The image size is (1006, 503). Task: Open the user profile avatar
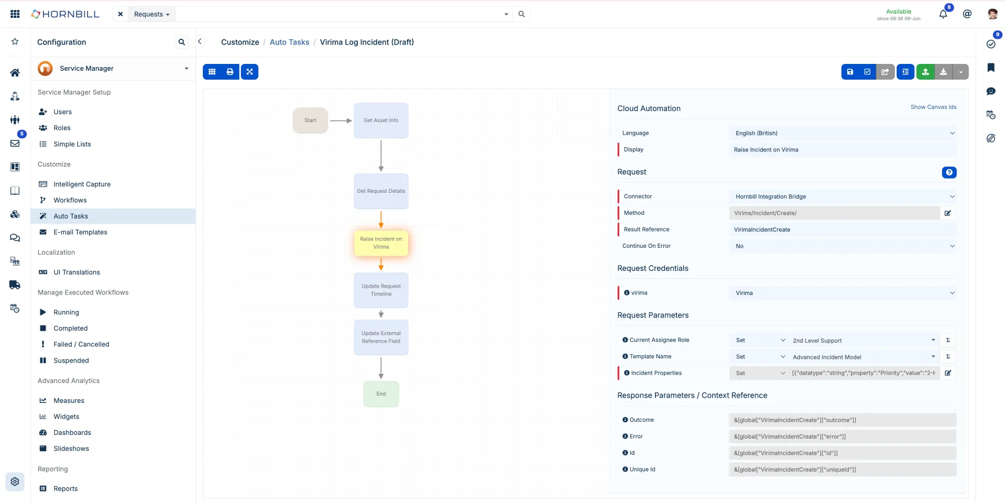992,14
